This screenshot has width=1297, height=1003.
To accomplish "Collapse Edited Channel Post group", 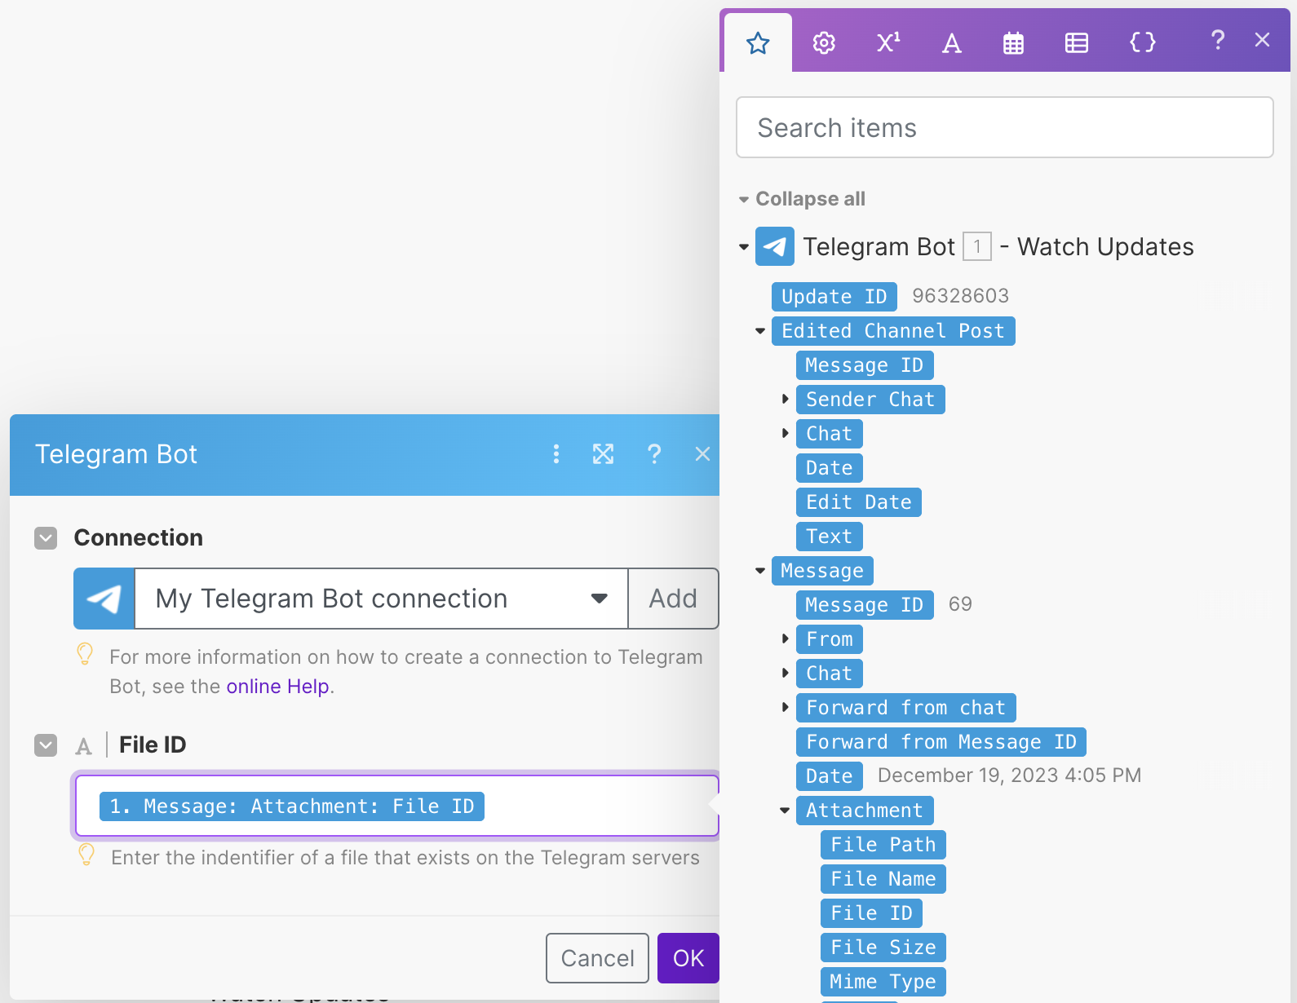I will click(759, 331).
